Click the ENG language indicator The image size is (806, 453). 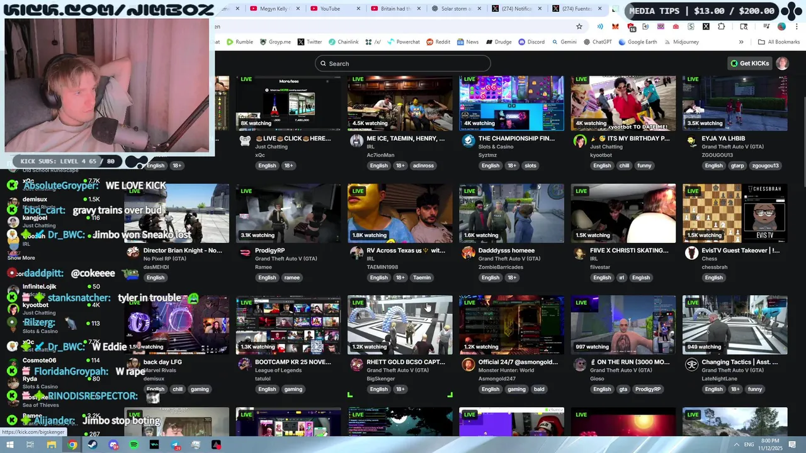[x=749, y=445]
